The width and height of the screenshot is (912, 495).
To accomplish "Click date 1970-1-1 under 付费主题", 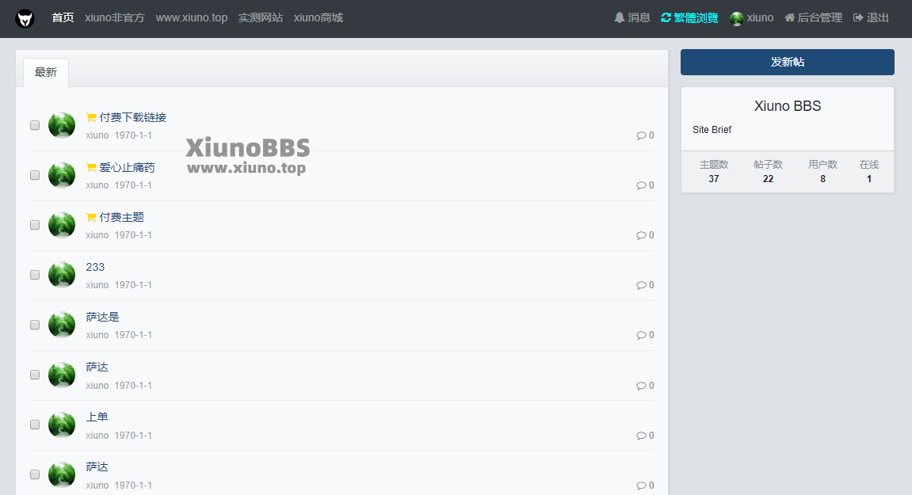I will pos(133,235).
